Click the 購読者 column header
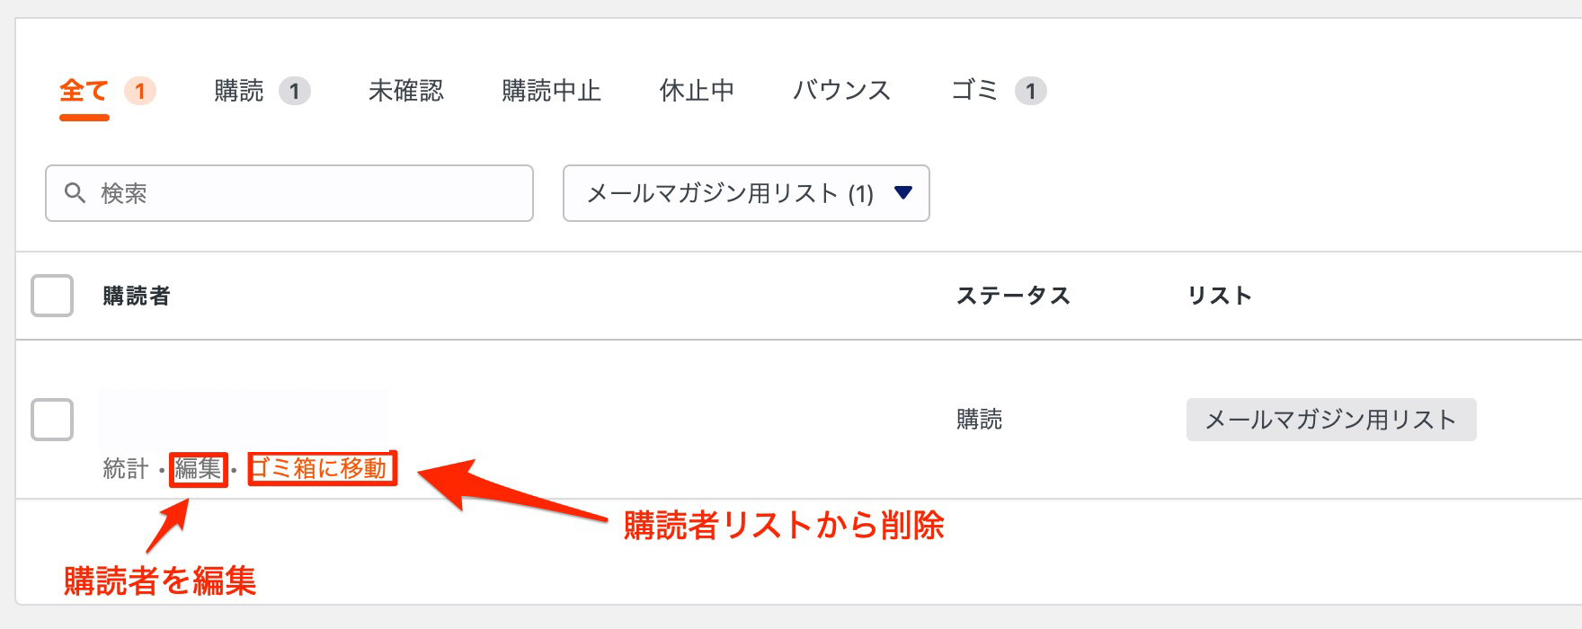This screenshot has height=629, width=1582. [x=137, y=296]
